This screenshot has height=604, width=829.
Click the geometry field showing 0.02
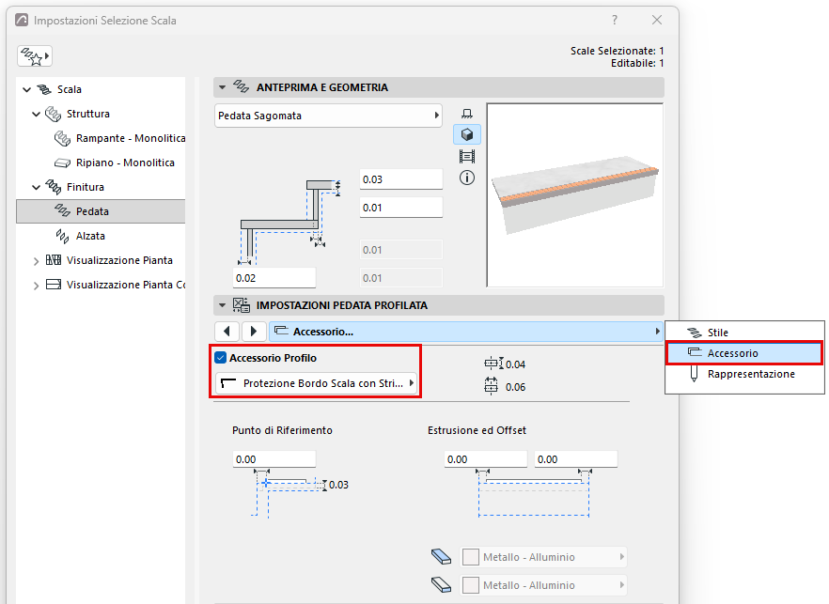[274, 278]
